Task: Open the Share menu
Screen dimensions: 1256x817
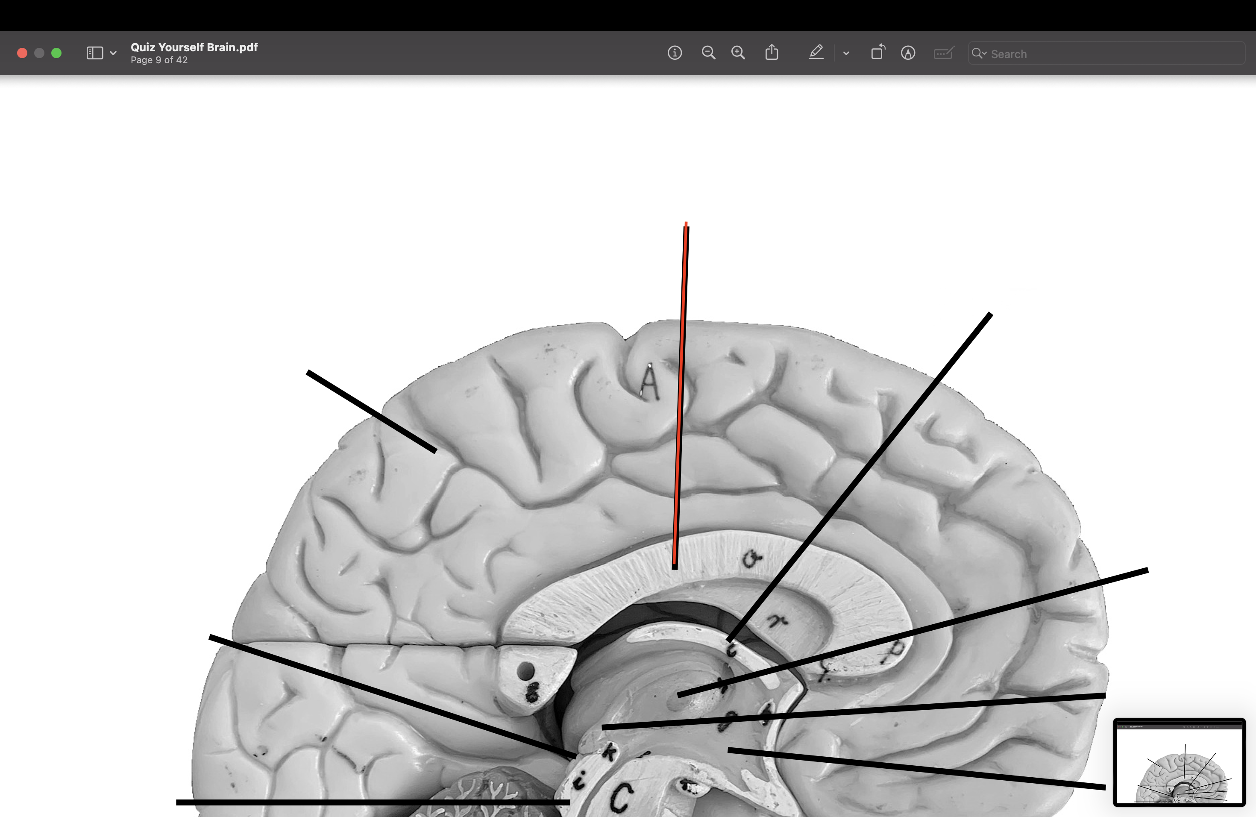Action: (x=772, y=52)
